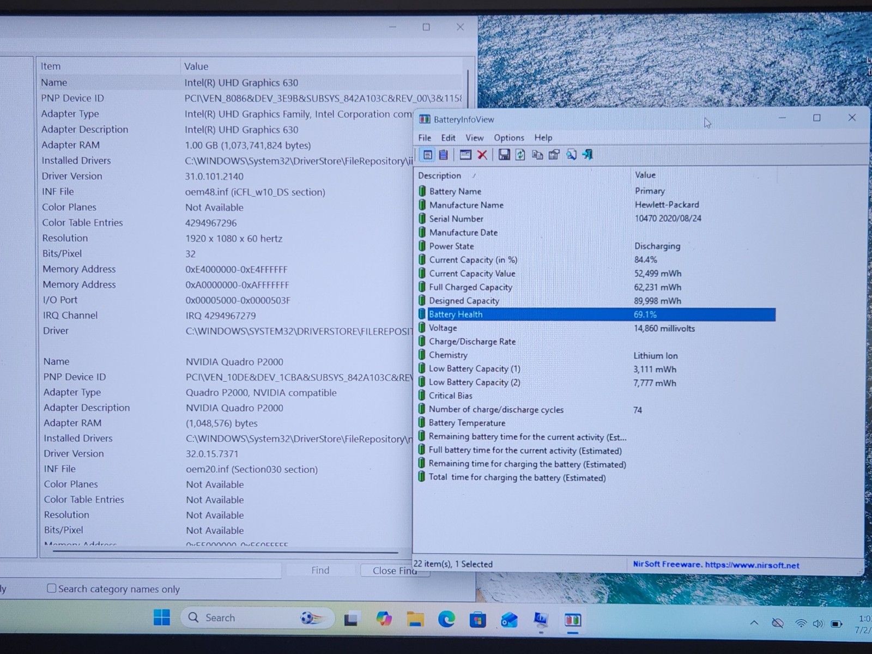The image size is (872, 654).
Task: Launch Copilot from the taskbar
Action: pyautogui.click(x=384, y=619)
